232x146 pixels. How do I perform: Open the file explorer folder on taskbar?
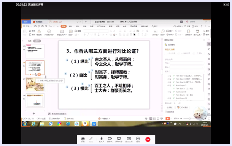coord(42,124)
